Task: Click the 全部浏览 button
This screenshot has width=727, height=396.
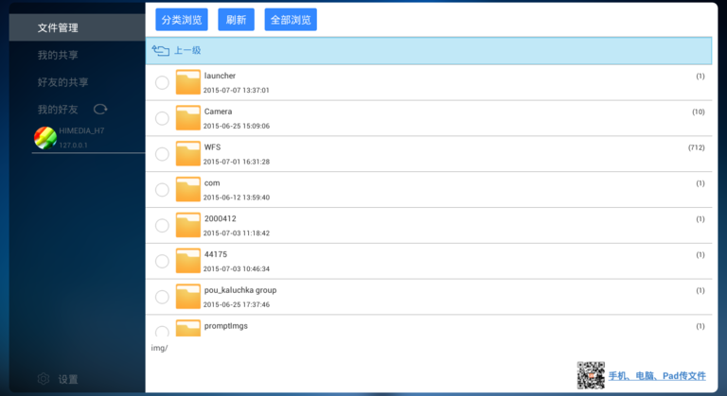Action: pyautogui.click(x=291, y=20)
